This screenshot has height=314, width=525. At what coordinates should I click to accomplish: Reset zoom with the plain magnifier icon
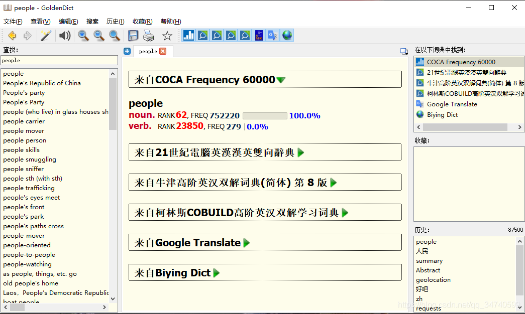point(115,36)
